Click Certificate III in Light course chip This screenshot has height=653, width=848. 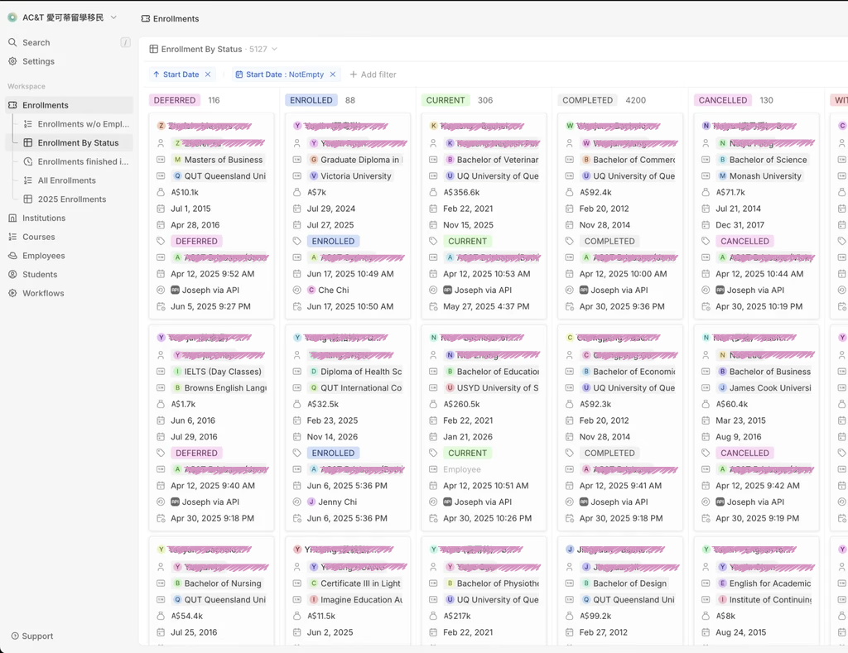point(354,583)
